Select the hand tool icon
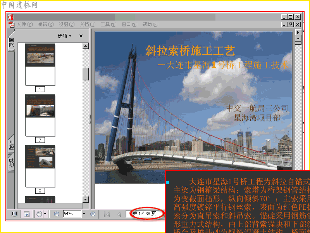 pos(40,214)
